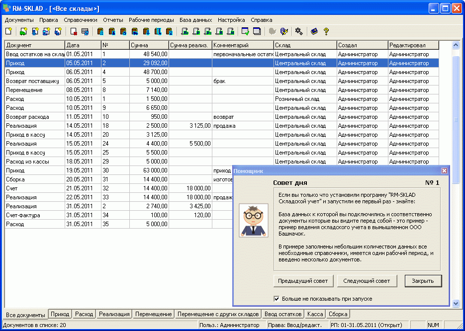Click the blue book toolbar icon
465x331 pixels.
point(314,31)
